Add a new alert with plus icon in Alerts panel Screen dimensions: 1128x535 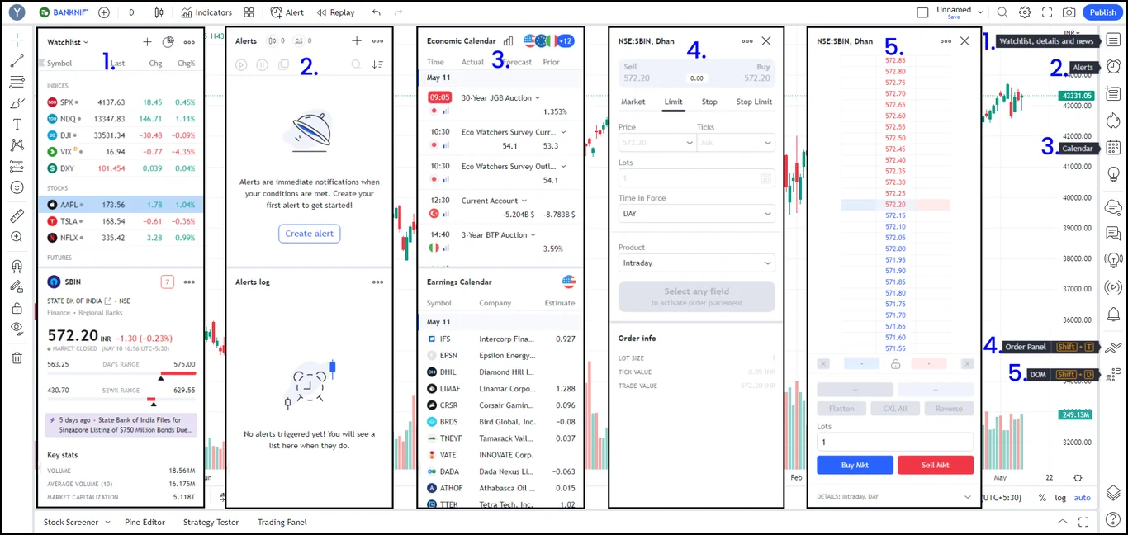pyautogui.click(x=357, y=40)
